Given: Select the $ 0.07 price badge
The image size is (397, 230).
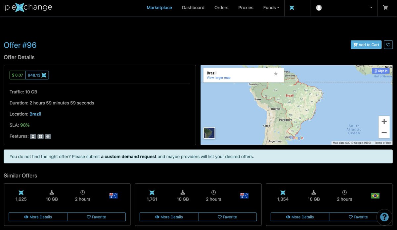Looking at the screenshot, I should [x=18, y=75].
